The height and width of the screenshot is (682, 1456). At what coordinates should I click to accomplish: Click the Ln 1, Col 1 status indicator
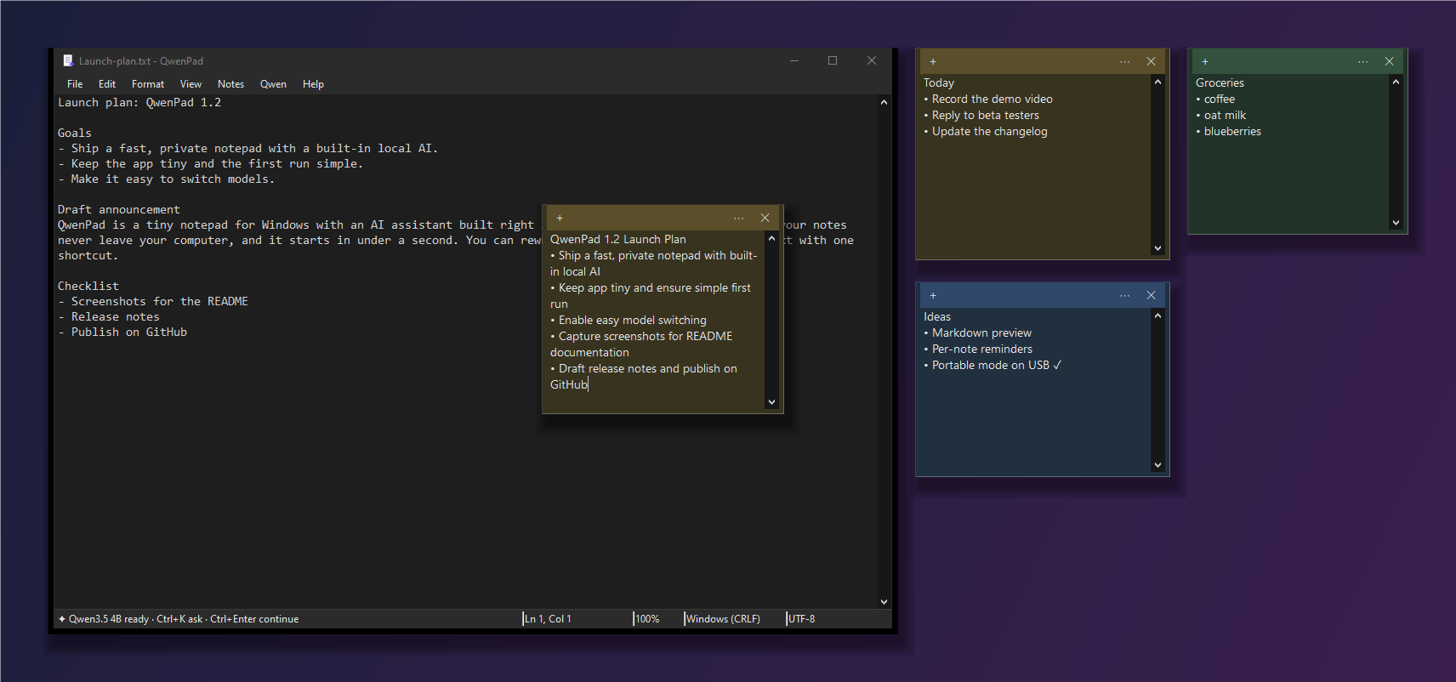tap(548, 619)
